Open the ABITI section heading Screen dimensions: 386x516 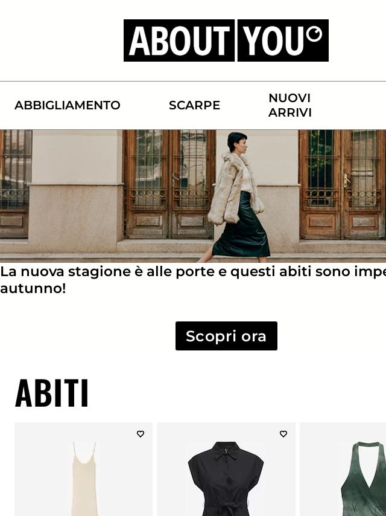click(52, 393)
